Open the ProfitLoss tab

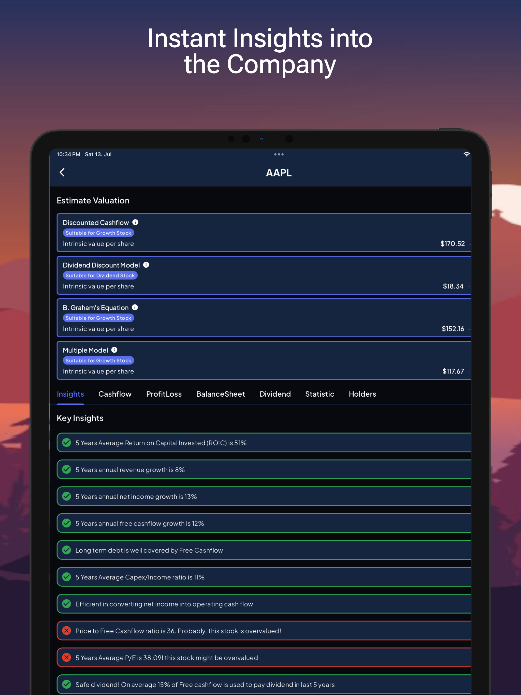(164, 394)
